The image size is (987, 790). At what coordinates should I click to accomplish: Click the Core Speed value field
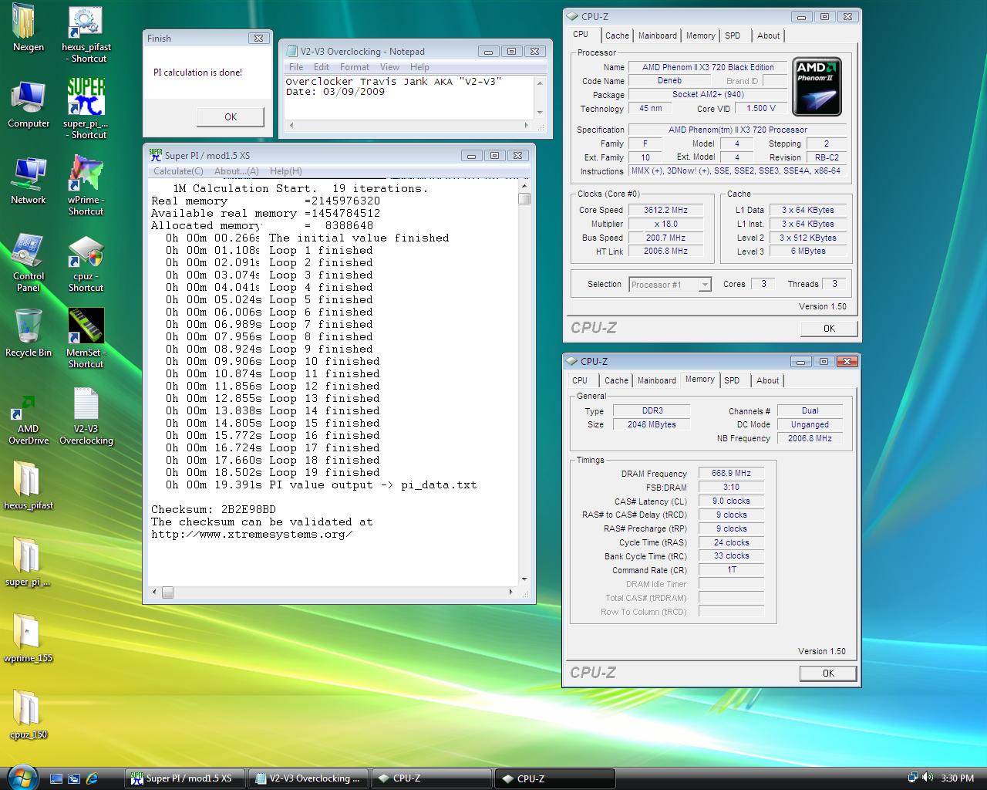pyautogui.click(x=666, y=210)
